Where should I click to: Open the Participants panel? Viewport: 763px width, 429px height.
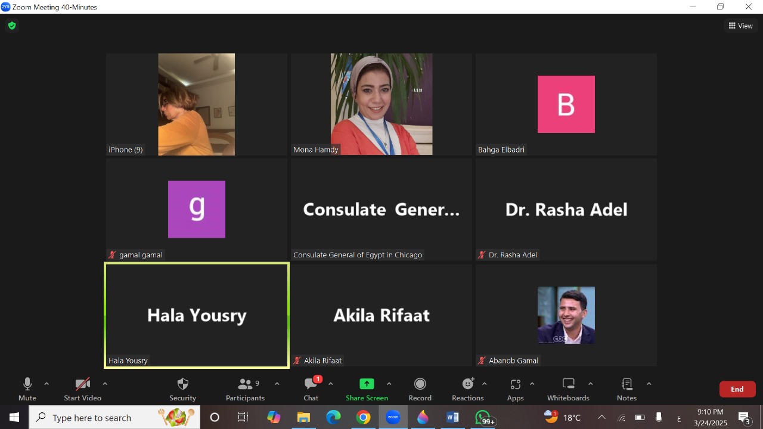[245, 389]
